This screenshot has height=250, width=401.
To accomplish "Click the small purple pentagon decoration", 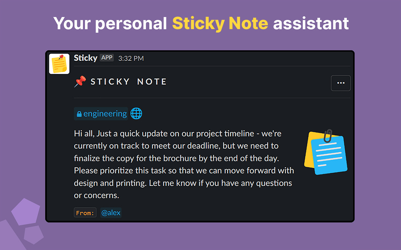I will click(34, 235).
